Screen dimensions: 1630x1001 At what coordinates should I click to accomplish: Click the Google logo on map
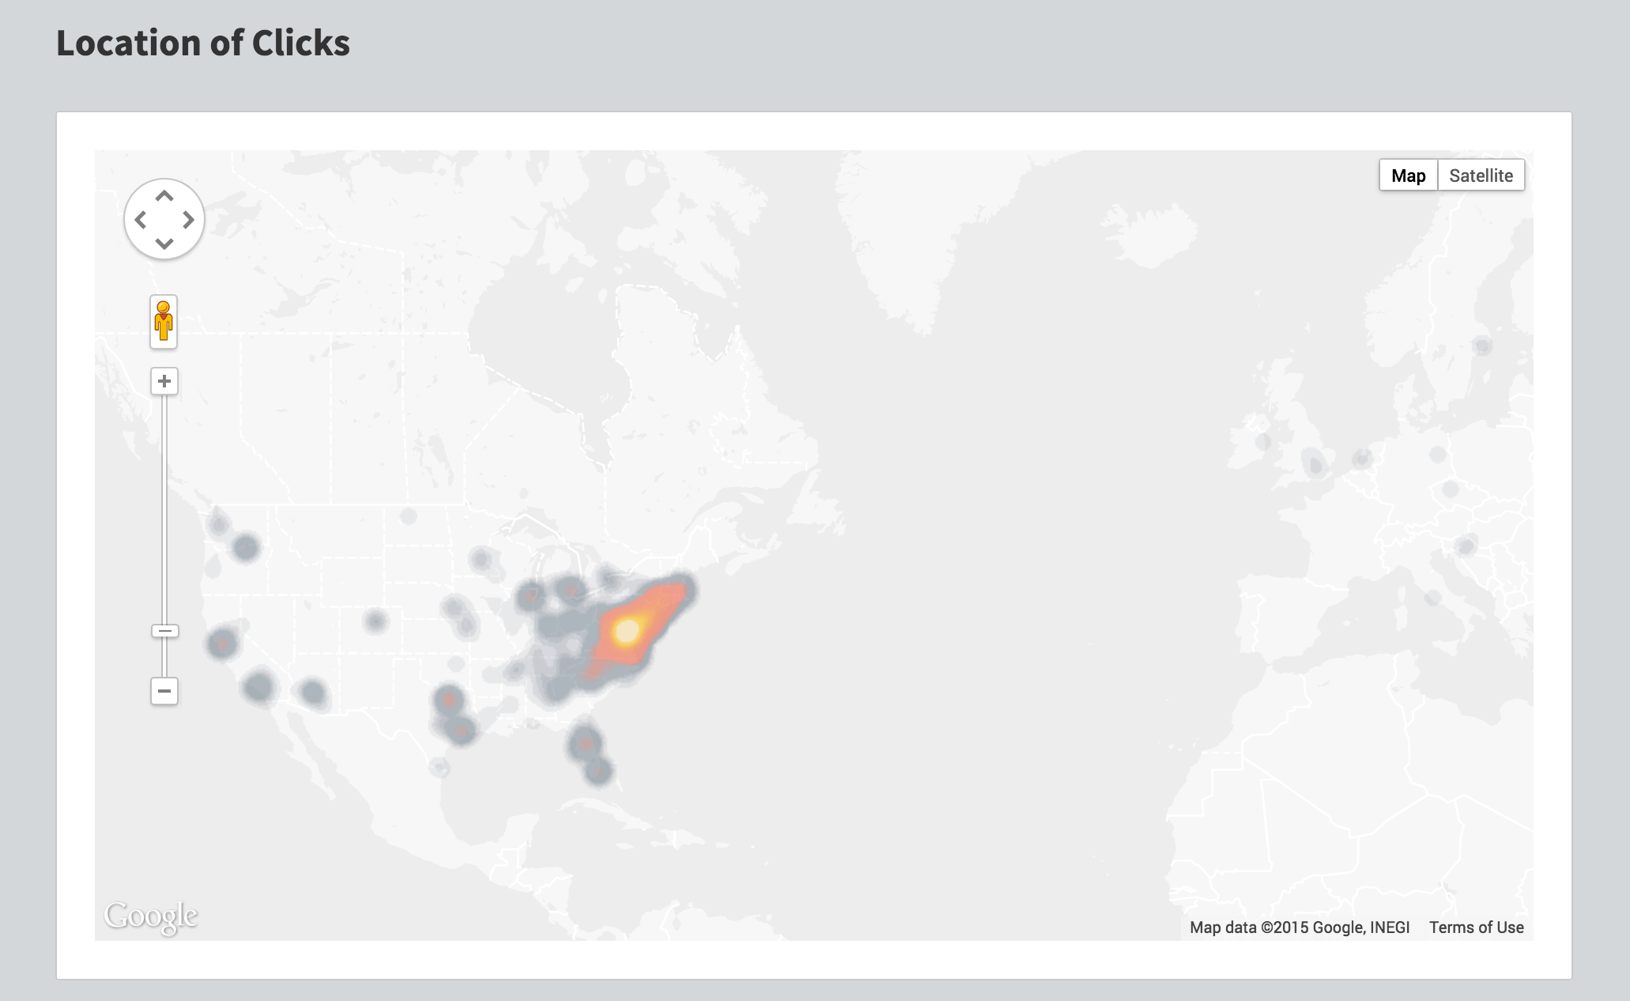150,916
